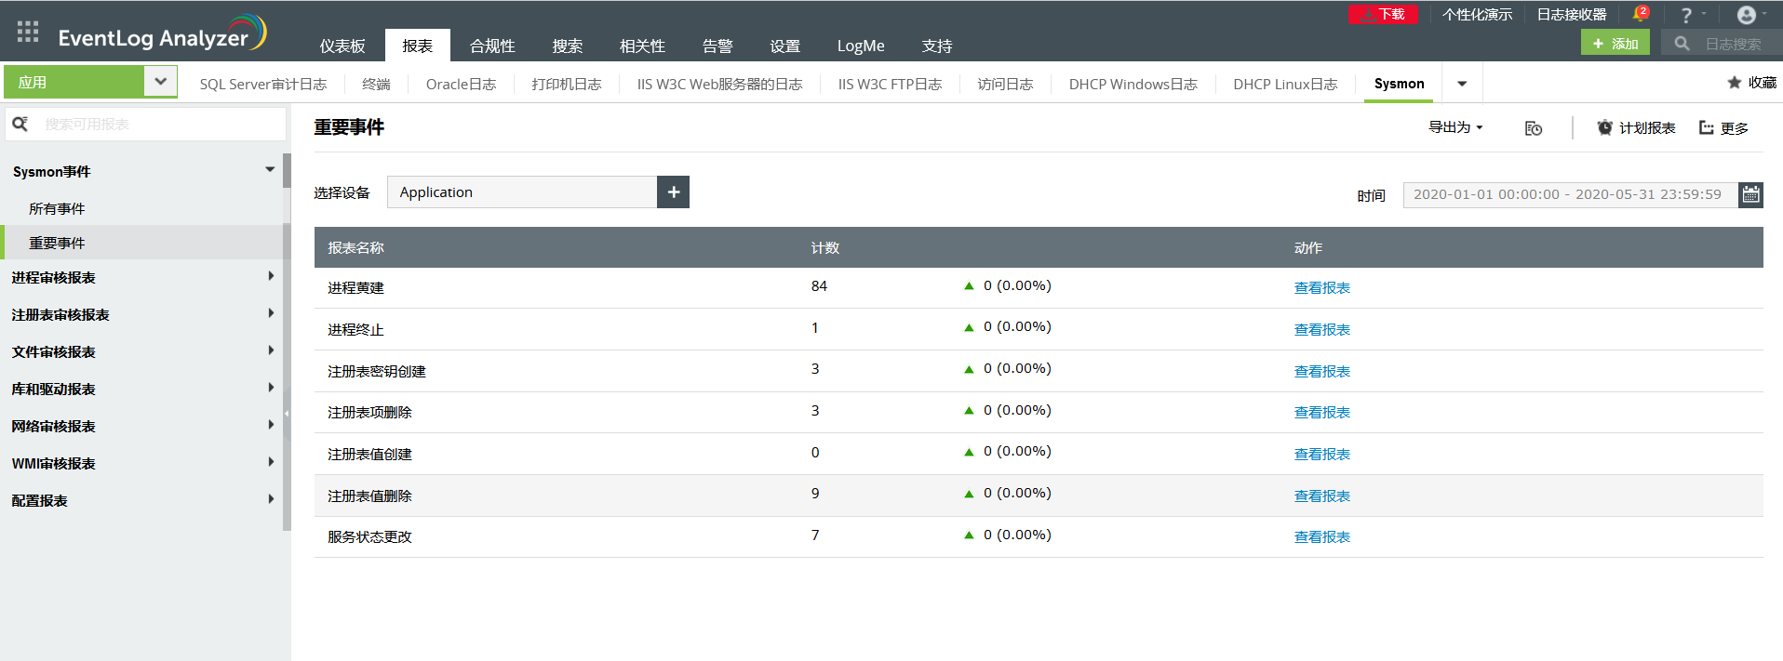Viewport: 1783px width, 661px height.
Task: Open the 相关性 tab
Action: (x=642, y=46)
